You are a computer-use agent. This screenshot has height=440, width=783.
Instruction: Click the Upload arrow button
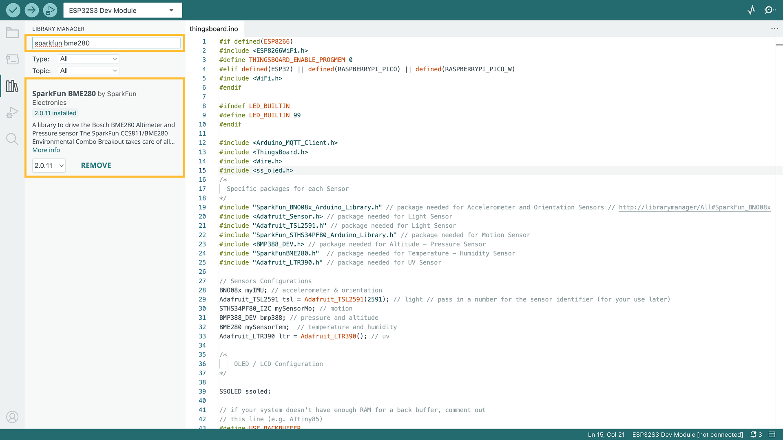(32, 10)
